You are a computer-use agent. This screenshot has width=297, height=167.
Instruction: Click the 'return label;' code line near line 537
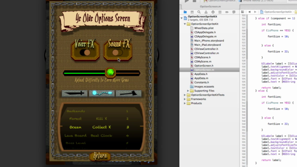click(271, 88)
